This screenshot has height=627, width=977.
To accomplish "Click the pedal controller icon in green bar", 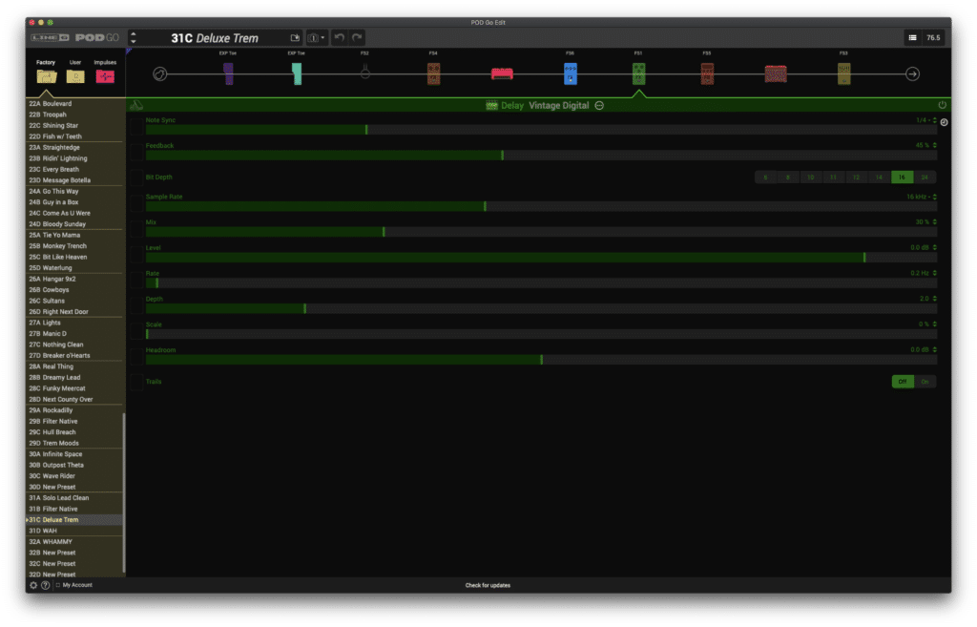I will (x=135, y=105).
